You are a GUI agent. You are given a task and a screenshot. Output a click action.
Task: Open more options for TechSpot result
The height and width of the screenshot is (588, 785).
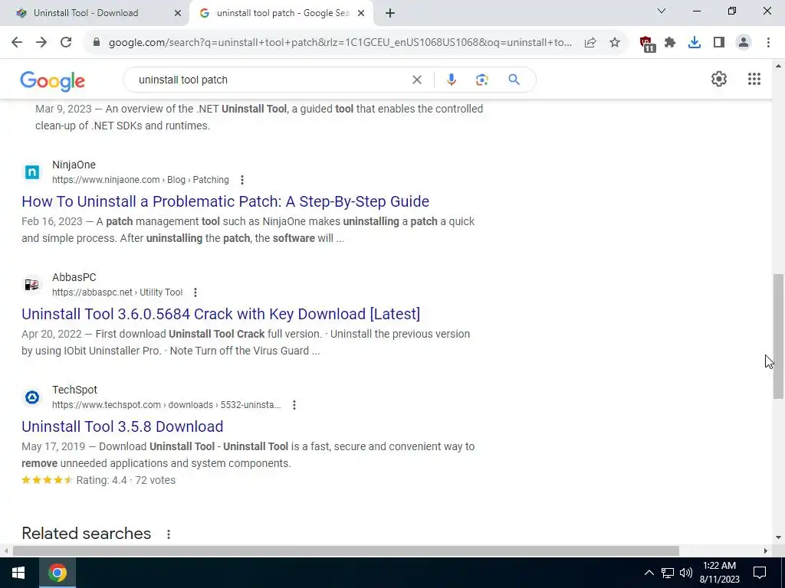click(294, 405)
